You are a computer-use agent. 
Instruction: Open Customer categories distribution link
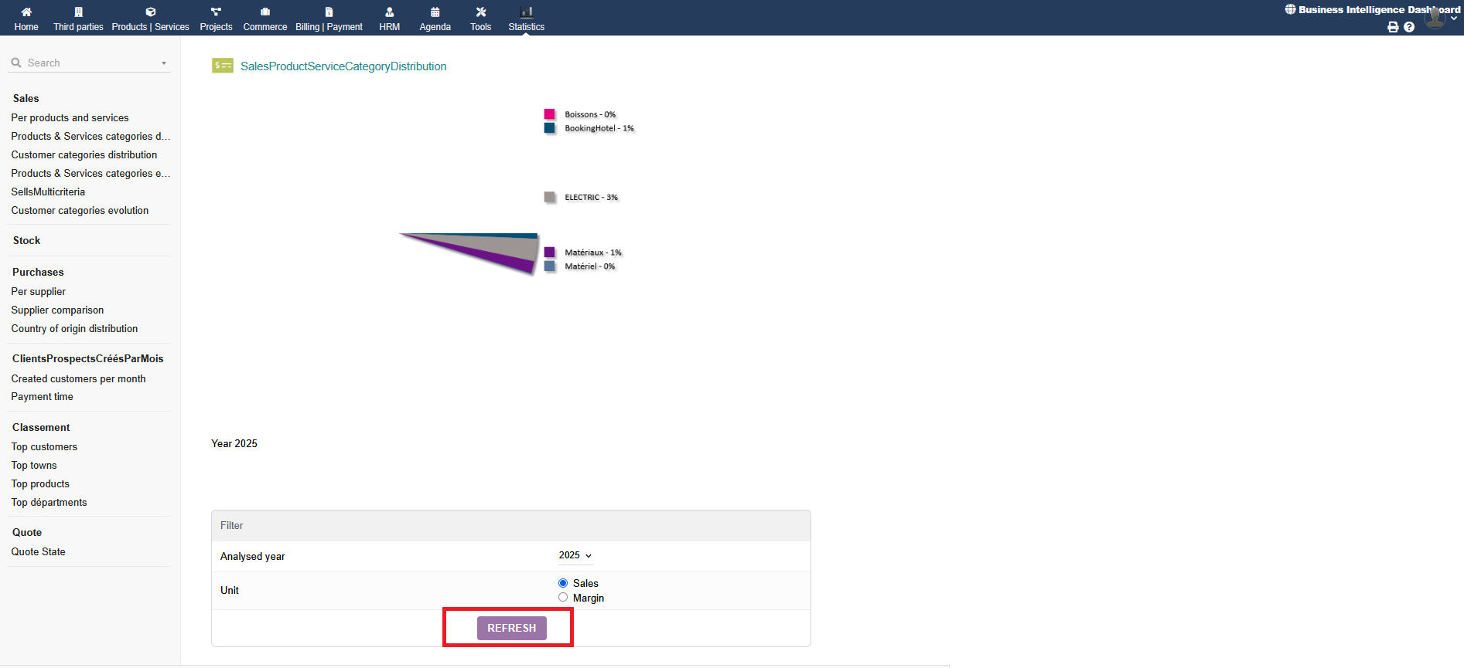(84, 154)
